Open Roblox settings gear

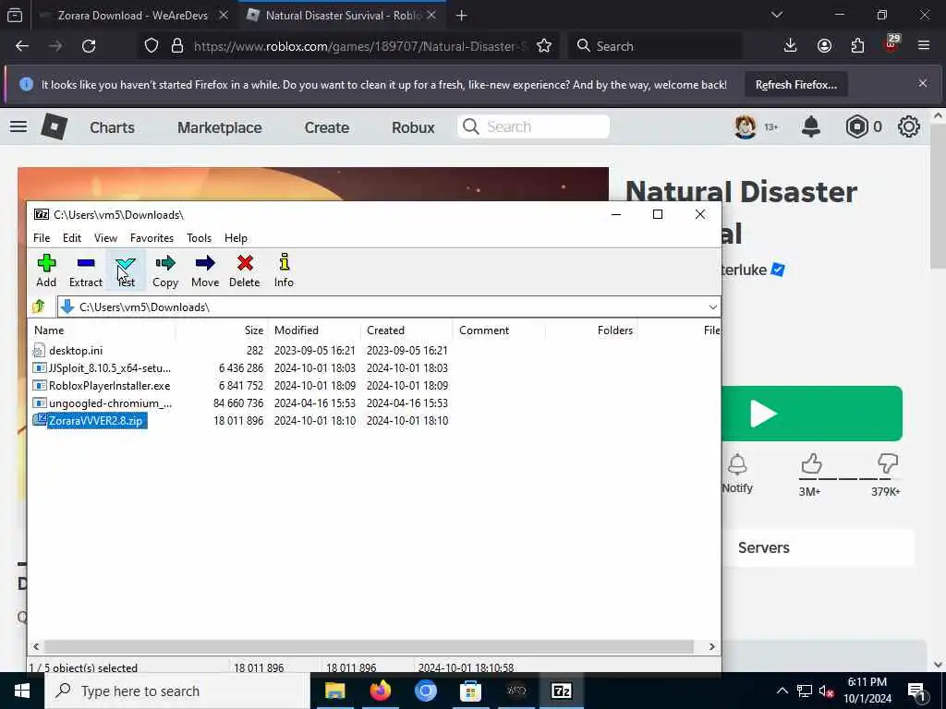(x=909, y=126)
